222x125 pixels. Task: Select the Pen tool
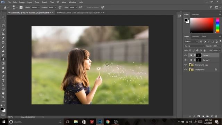(3, 76)
